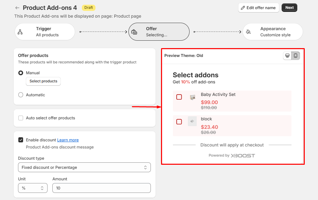The image size is (318, 200).
Task: Switch preview to desktop view icon
Action: click(287, 56)
